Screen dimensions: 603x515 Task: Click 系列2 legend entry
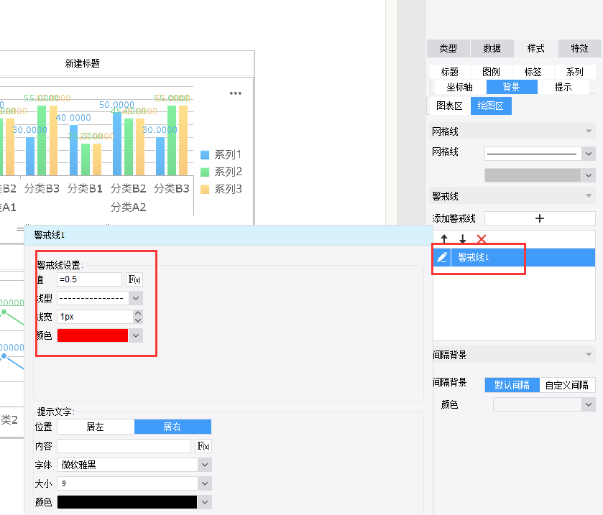(x=221, y=172)
